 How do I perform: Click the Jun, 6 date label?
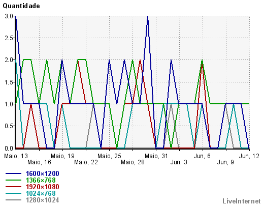click(202, 156)
